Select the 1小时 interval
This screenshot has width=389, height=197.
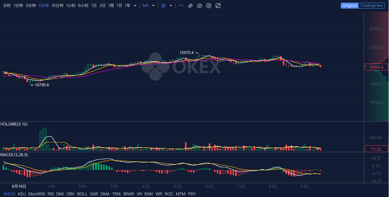71,6
